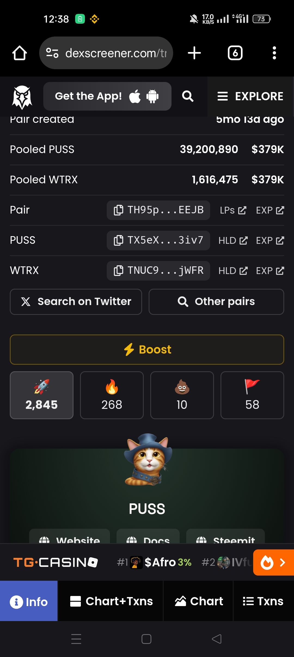Tap the dexscreener.com address bar
The width and height of the screenshot is (294, 657).
coord(106,53)
